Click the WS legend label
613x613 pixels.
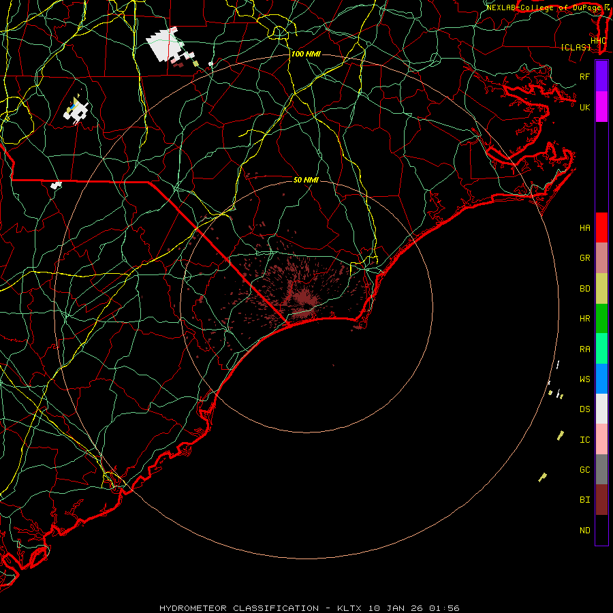pos(584,379)
